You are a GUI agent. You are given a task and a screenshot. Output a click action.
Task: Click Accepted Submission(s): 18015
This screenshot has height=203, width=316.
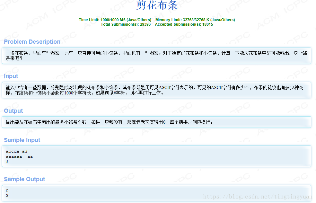(184, 24)
